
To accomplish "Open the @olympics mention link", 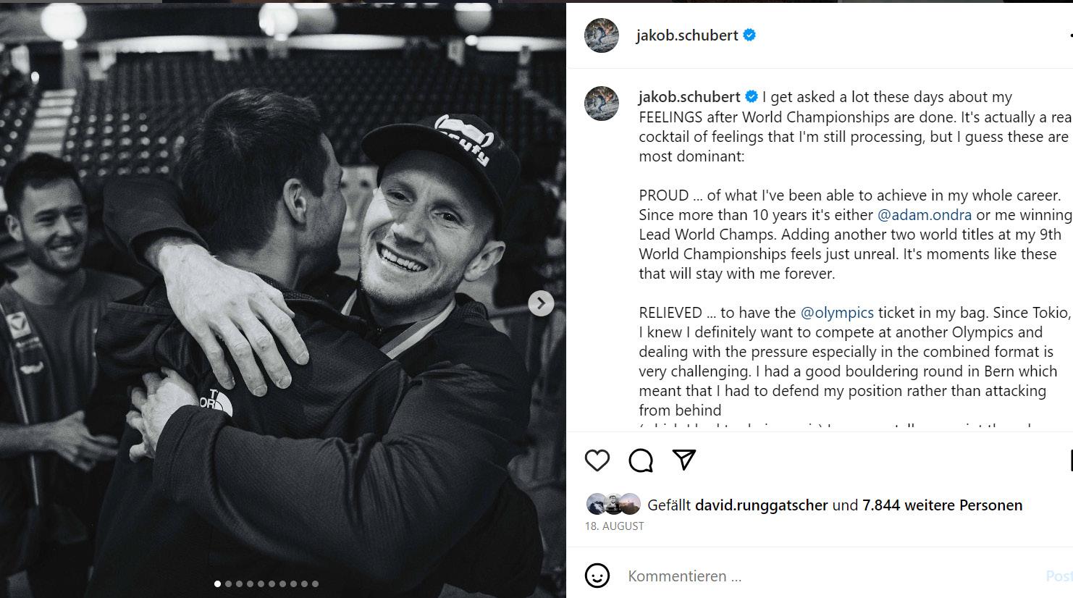I will pyautogui.click(x=837, y=313).
